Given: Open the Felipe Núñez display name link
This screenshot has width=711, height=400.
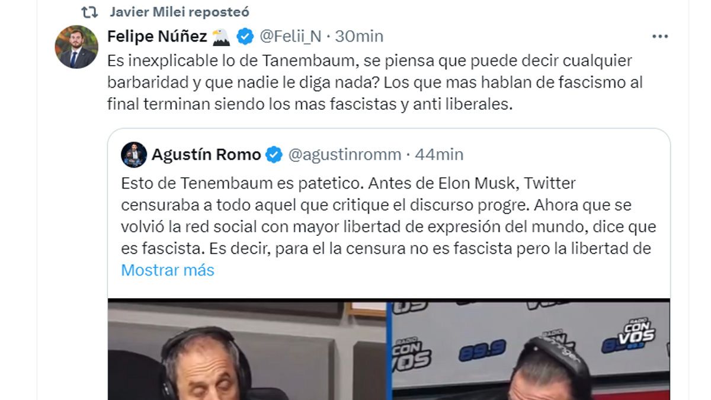Looking at the screenshot, I should tap(157, 37).
